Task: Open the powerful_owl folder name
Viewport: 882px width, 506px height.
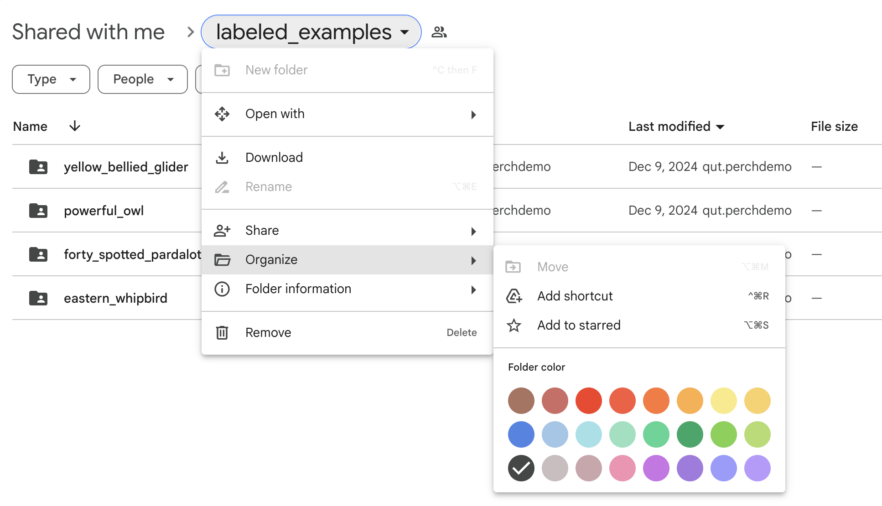Action: 104,211
